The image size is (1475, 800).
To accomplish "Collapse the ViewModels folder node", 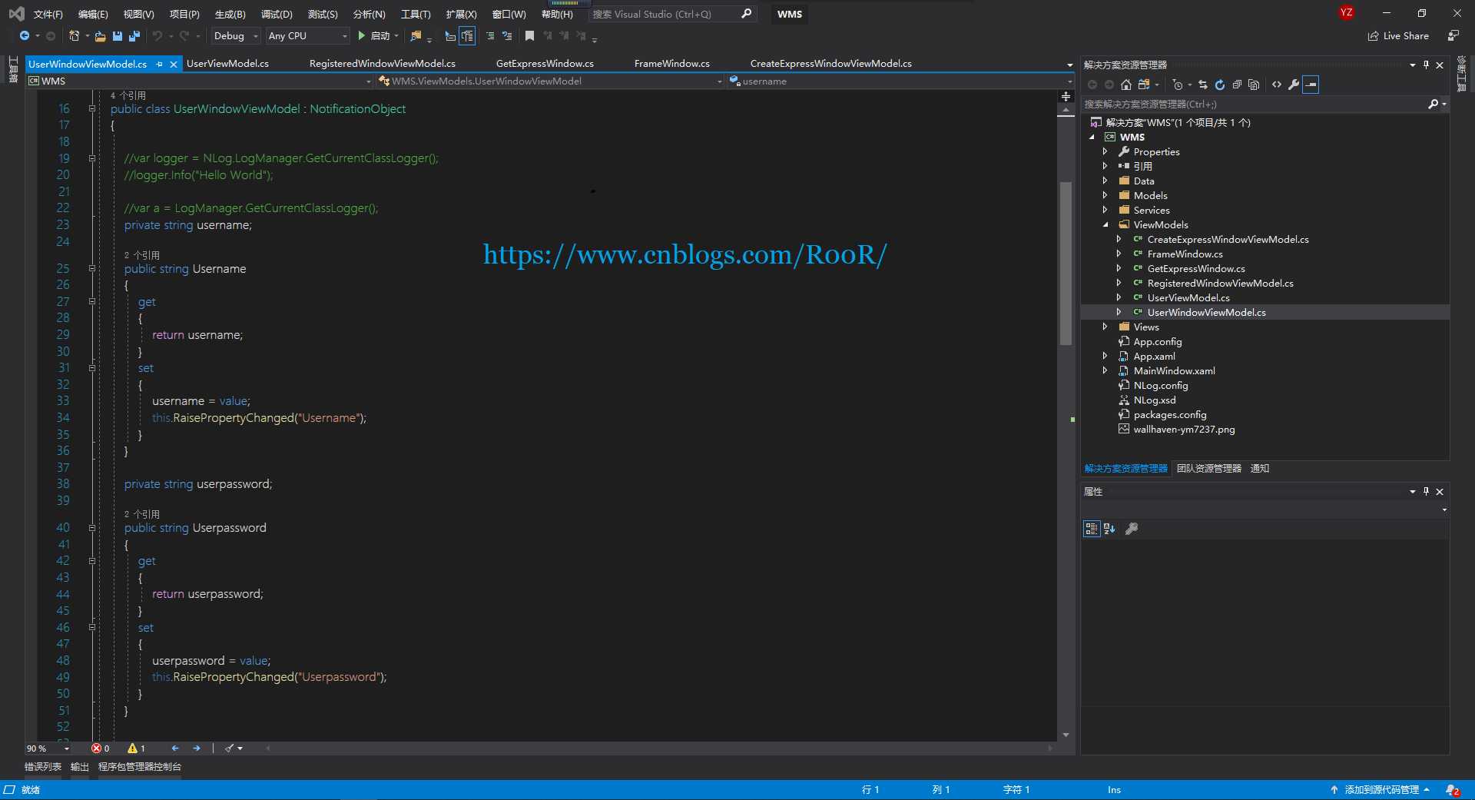I will coord(1105,224).
